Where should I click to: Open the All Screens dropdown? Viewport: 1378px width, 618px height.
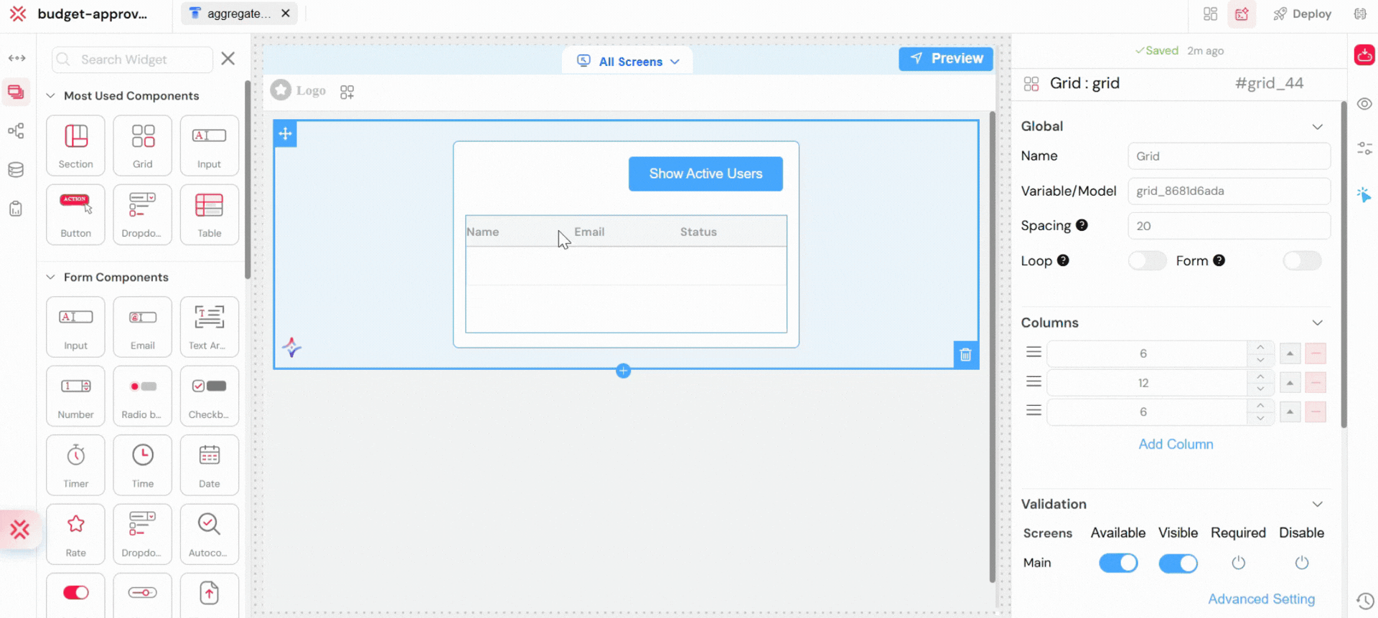[x=628, y=62]
